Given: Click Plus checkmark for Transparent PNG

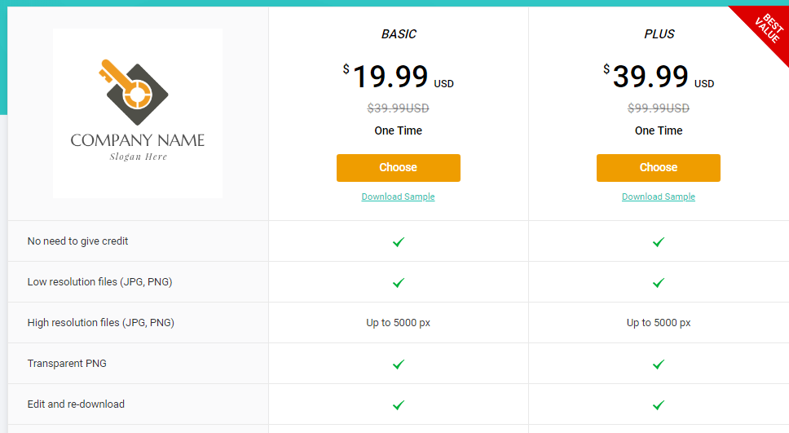Looking at the screenshot, I should tap(659, 364).
